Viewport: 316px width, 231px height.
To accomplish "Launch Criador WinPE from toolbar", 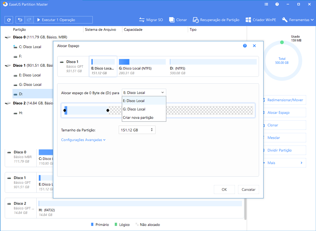I will [248, 20].
